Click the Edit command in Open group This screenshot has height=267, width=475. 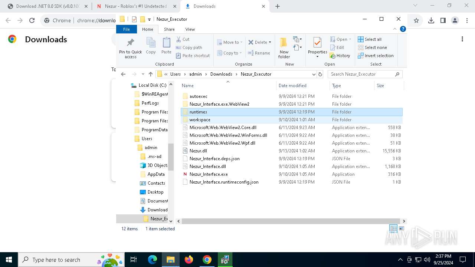tap(337, 47)
